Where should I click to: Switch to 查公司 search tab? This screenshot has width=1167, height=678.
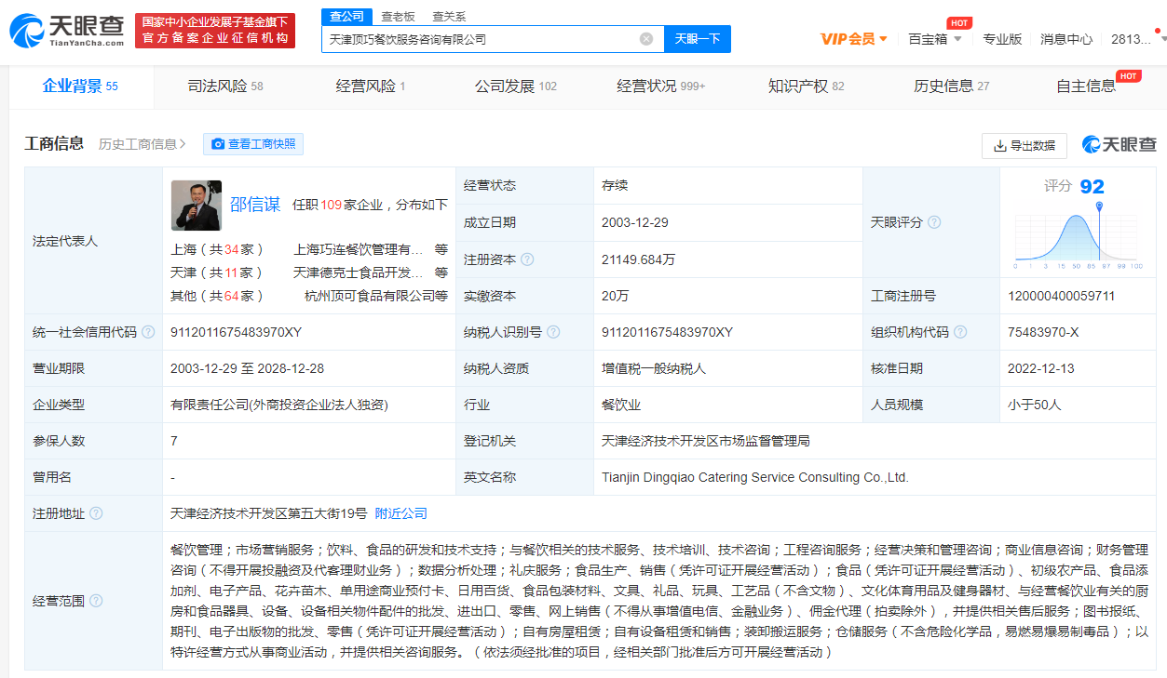tap(347, 17)
